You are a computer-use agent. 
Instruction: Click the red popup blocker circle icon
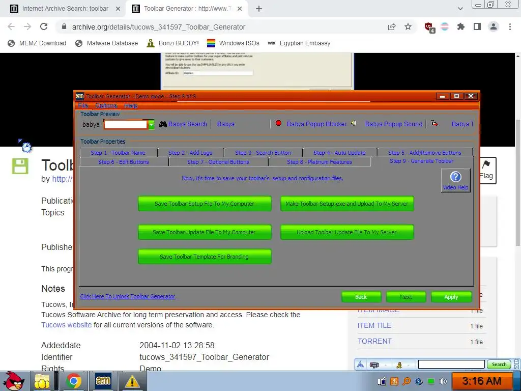[278, 123]
